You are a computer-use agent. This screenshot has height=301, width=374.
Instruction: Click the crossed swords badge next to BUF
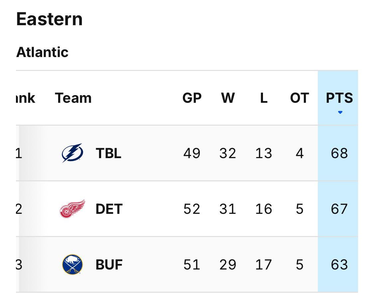(x=72, y=264)
